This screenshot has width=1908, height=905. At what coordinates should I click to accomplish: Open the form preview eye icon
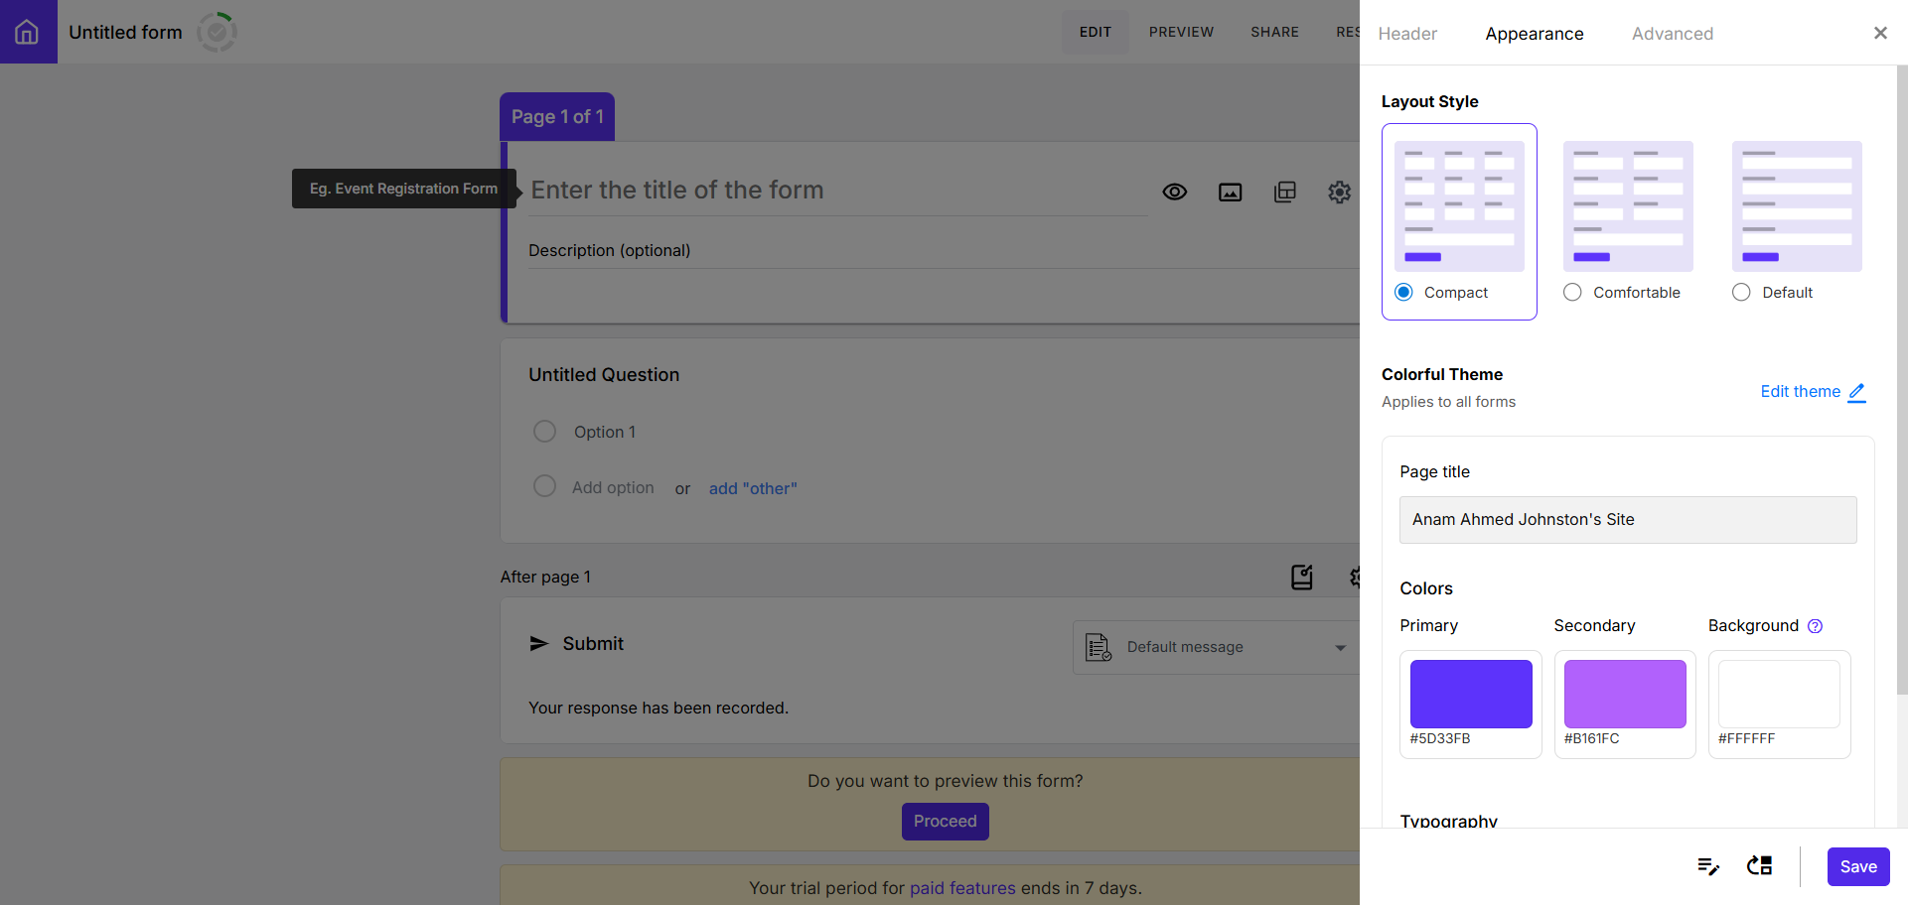[x=1175, y=192]
